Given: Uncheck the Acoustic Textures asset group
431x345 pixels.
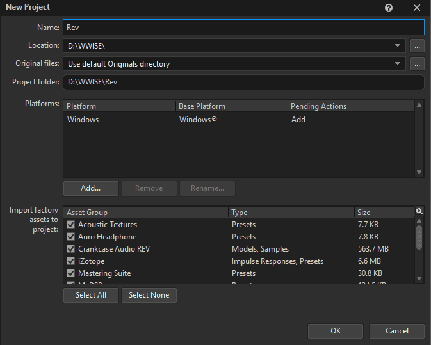Looking at the screenshot, I should coord(71,225).
